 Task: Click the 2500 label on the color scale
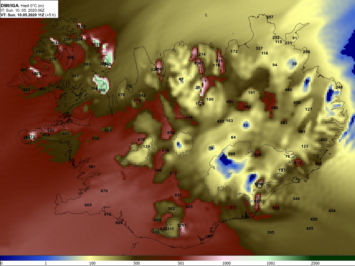(315, 263)
